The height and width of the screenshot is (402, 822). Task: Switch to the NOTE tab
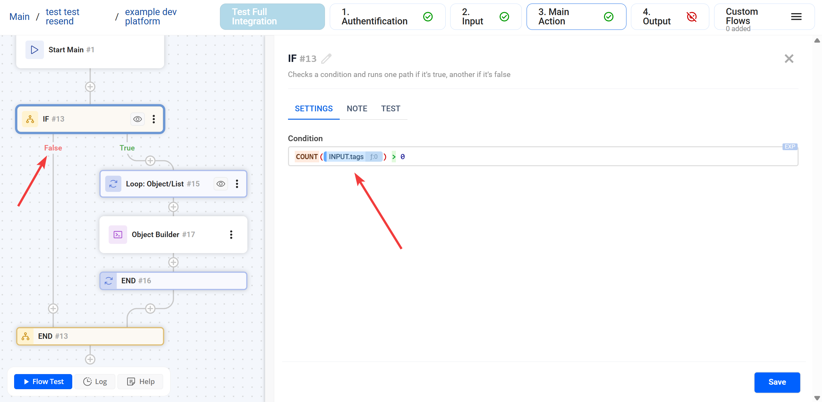click(x=357, y=108)
